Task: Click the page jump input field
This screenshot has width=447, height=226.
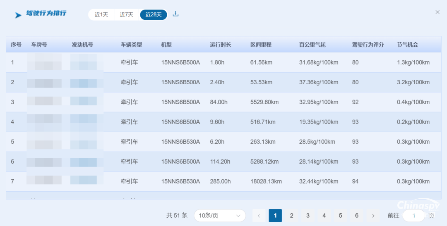Action: coord(413,216)
